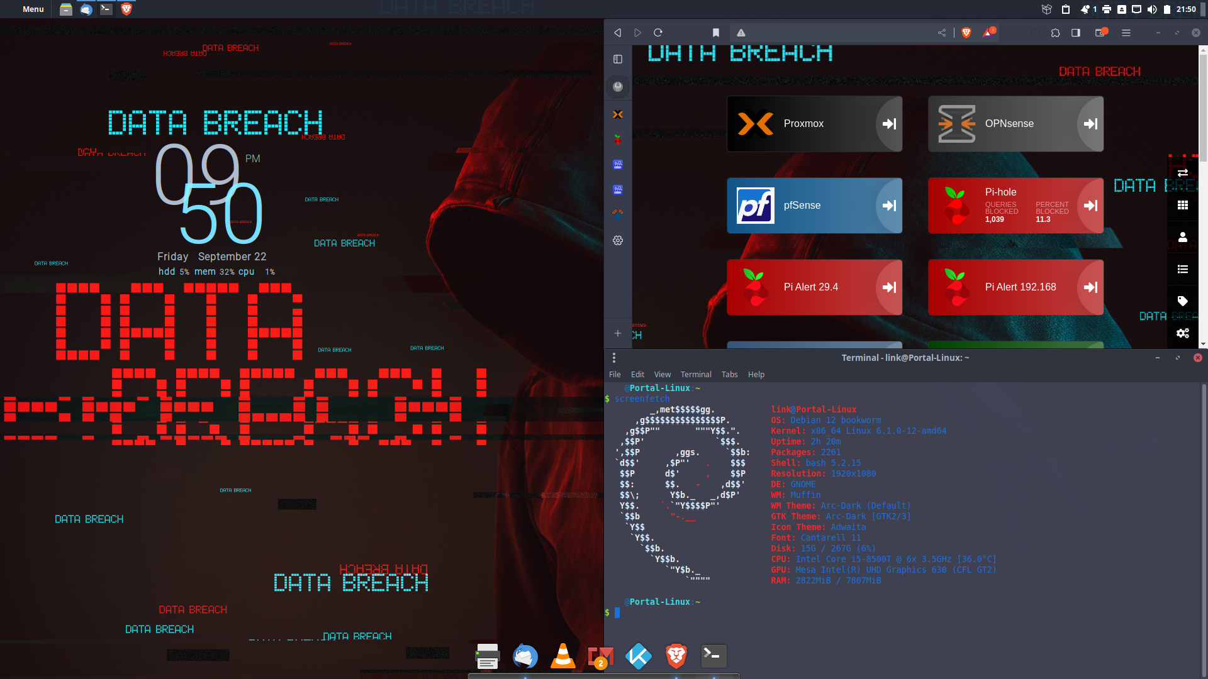Toggle the sidebar layout icon at sidebar top
Viewport: 1208px width, 679px height.
tap(618, 59)
